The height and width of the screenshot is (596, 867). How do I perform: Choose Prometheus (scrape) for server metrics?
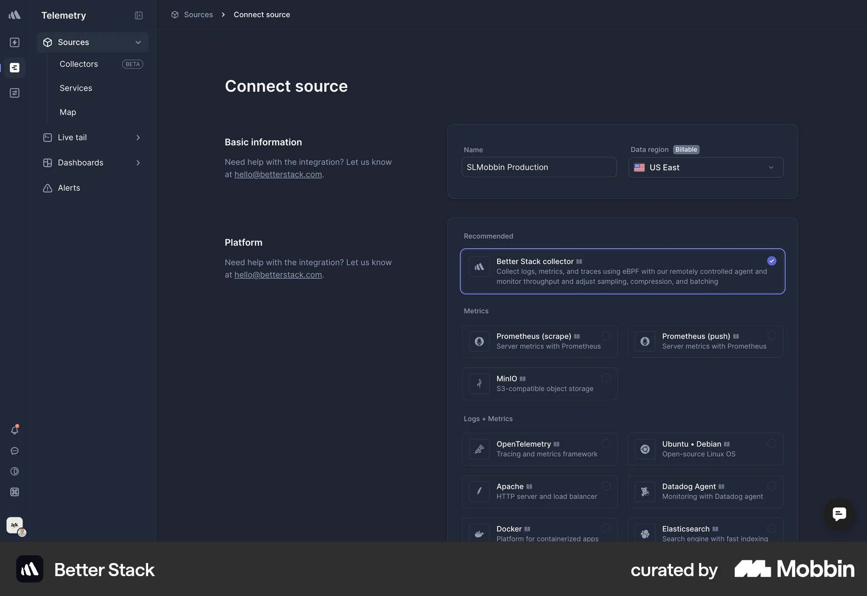click(x=539, y=341)
